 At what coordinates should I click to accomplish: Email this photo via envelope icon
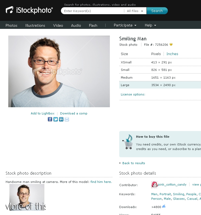click(67, 119)
